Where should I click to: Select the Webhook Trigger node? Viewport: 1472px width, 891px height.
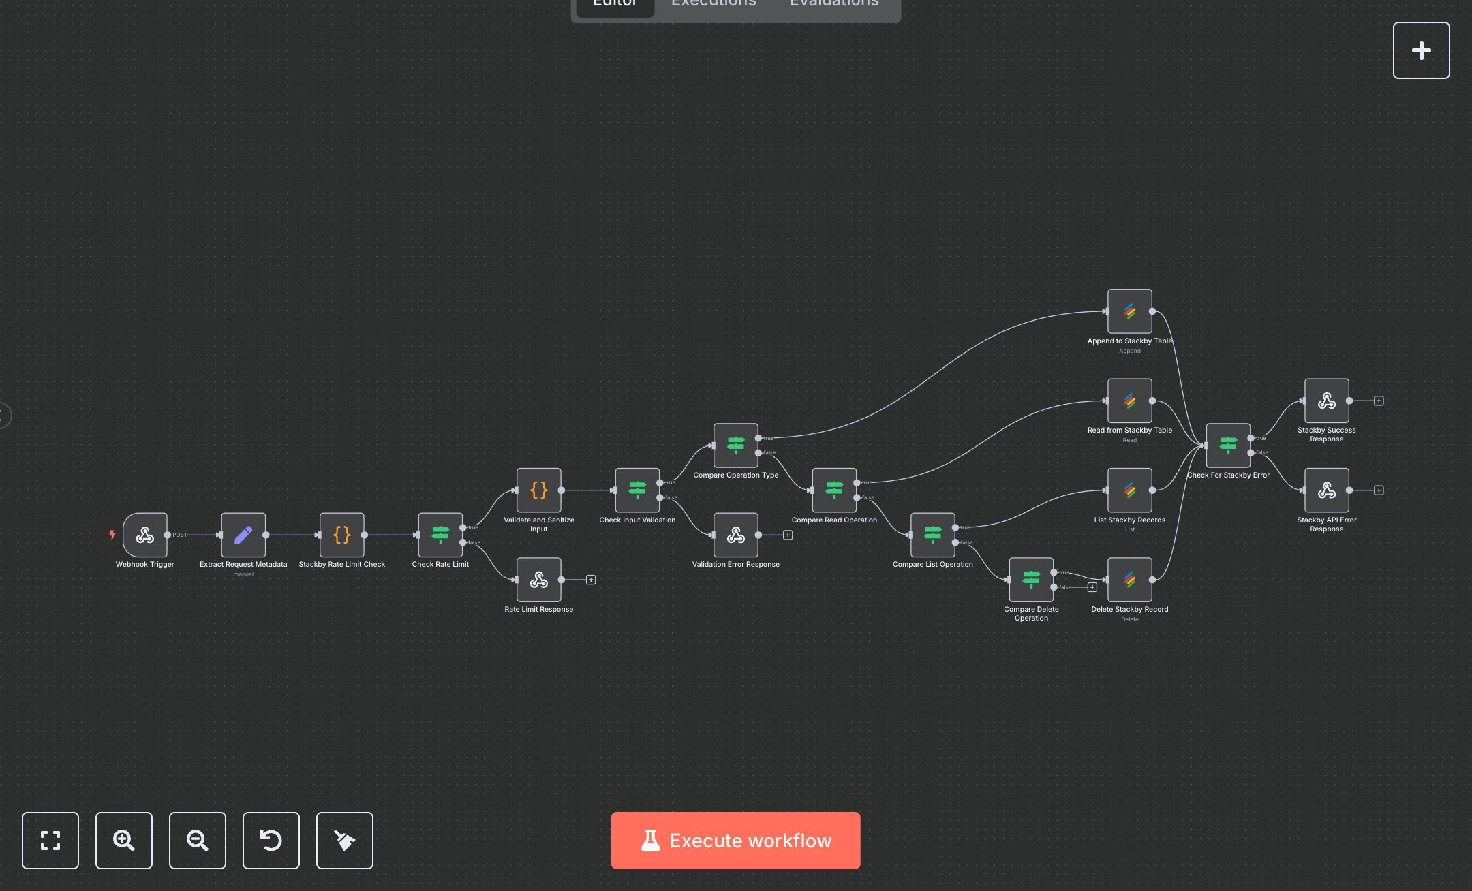click(144, 535)
